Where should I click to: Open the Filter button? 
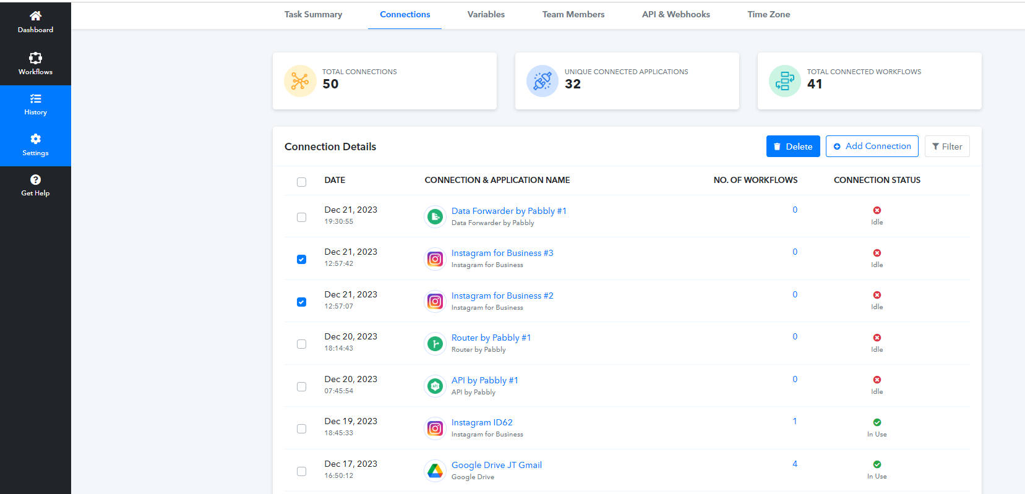947,147
